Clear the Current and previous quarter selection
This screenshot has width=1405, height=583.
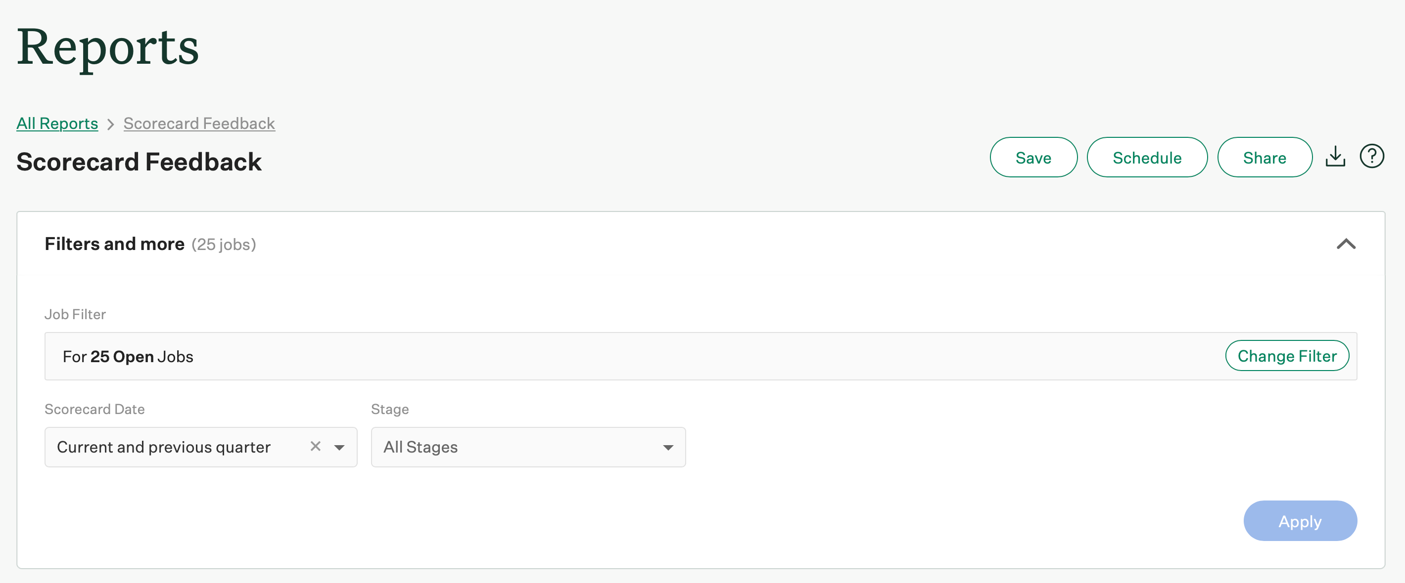(x=315, y=446)
